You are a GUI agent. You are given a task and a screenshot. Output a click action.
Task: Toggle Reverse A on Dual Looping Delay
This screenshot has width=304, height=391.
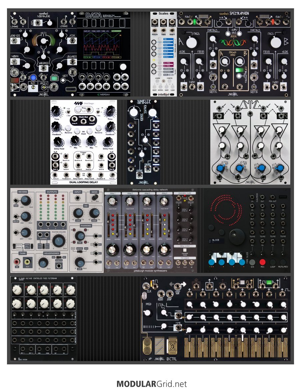click(x=68, y=129)
